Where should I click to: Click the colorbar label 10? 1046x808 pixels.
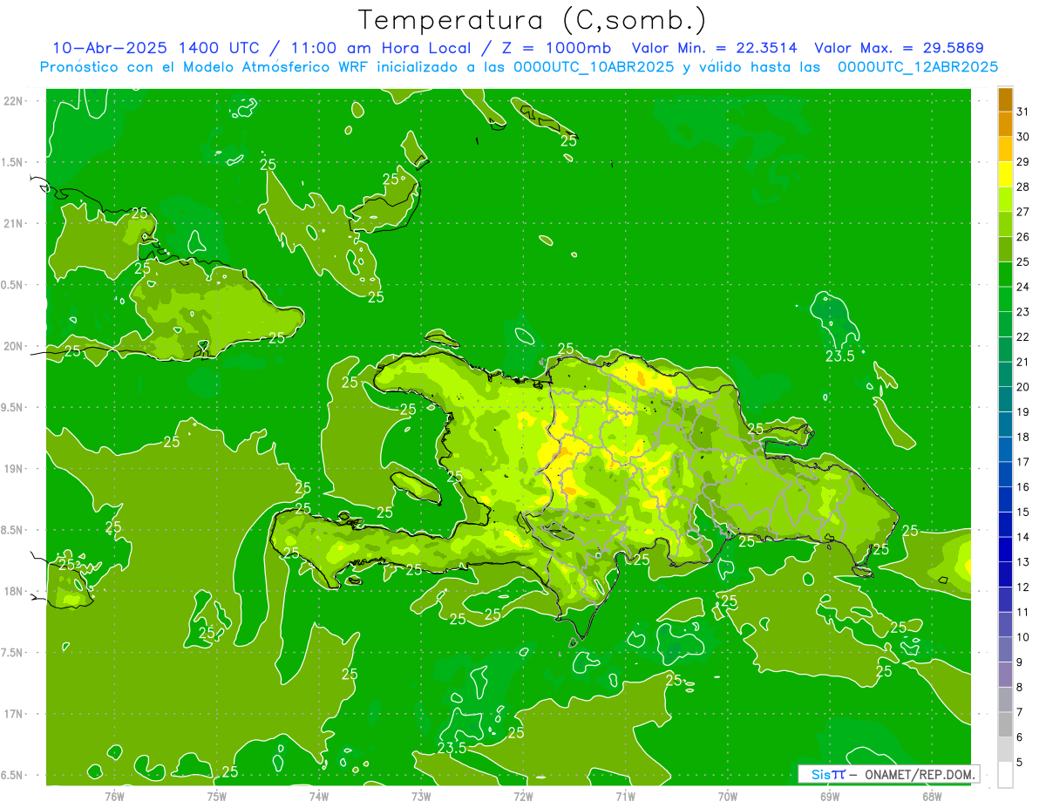(1023, 637)
